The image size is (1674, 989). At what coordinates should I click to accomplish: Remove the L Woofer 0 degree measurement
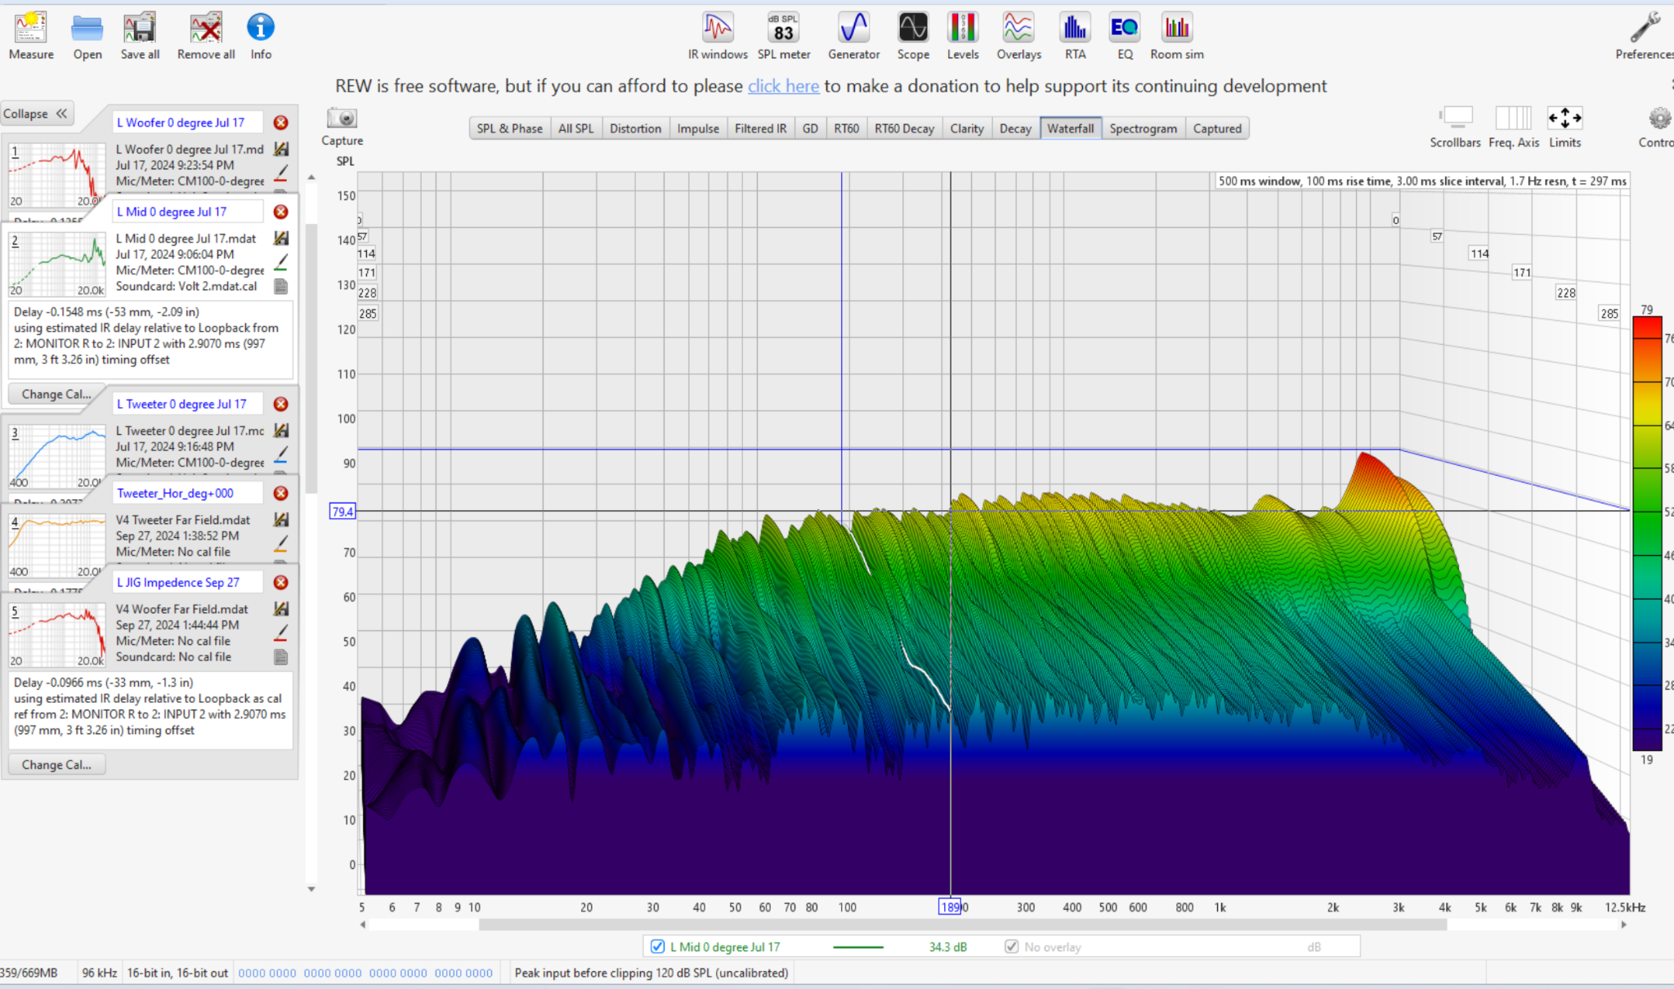(280, 123)
